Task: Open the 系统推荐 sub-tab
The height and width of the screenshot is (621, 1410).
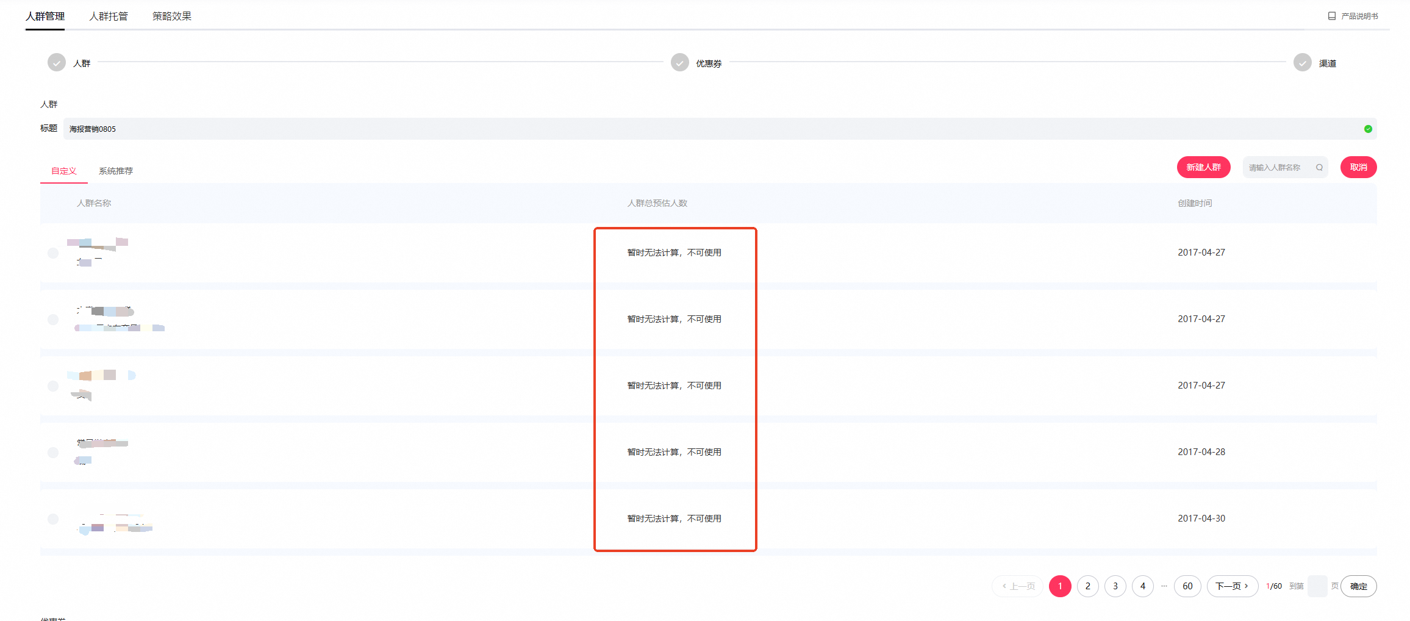Action: click(x=116, y=171)
